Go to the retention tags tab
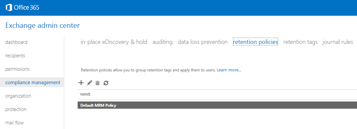 tap(300, 42)
